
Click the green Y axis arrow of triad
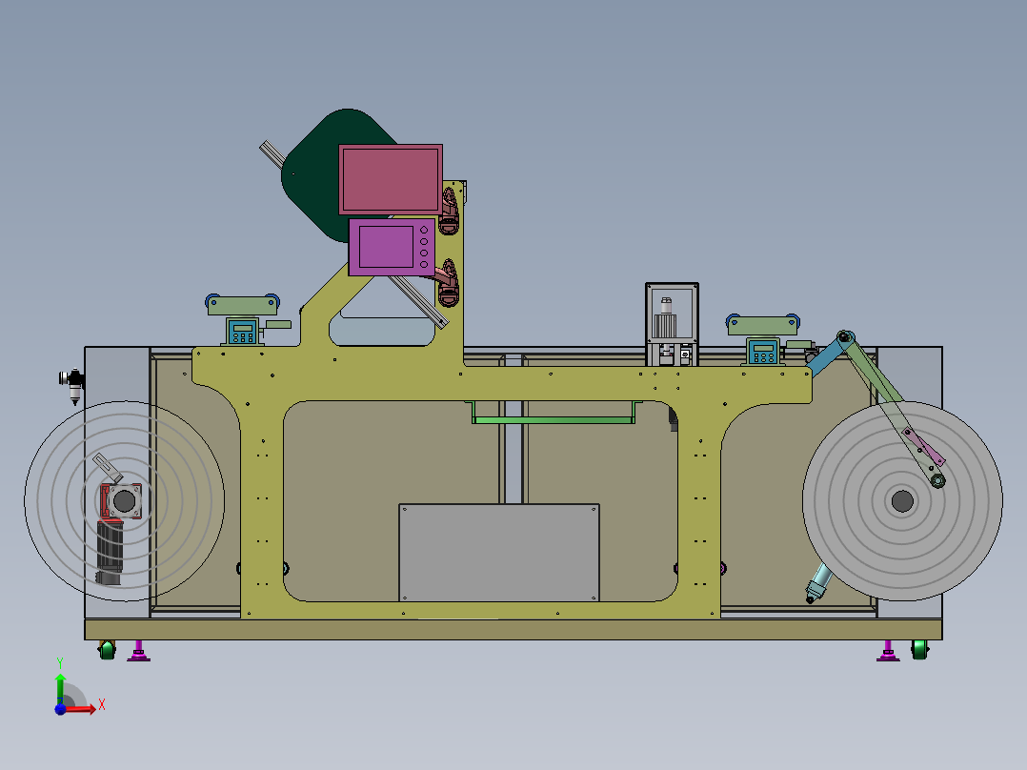[x=60, y=688]
